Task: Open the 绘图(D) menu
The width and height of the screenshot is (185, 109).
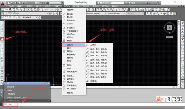Action: pos(67,6)
